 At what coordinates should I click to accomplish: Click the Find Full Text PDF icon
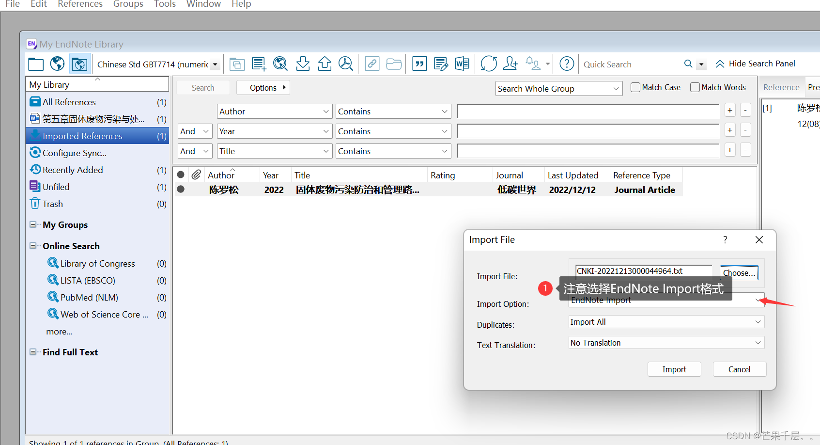(346, 64)
